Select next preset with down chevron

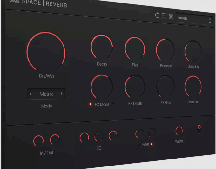pyautogui.click(x=210, y=23)
